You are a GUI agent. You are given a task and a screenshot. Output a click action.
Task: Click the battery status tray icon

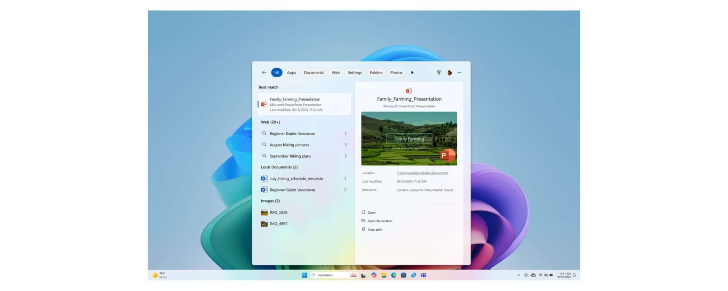click(x=551, y=275)
